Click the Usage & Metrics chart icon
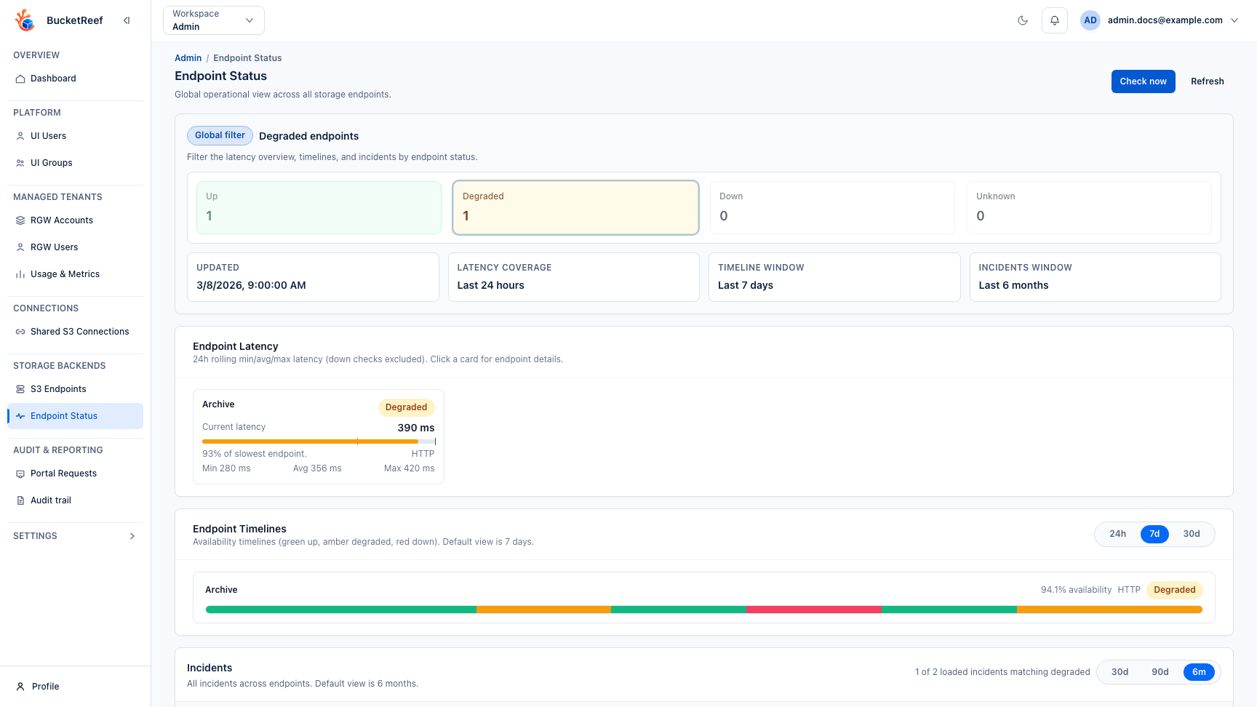 [20, 274]
